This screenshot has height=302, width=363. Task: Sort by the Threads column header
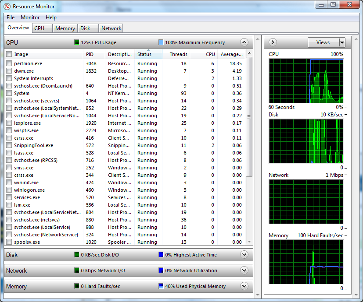point(176,54)
